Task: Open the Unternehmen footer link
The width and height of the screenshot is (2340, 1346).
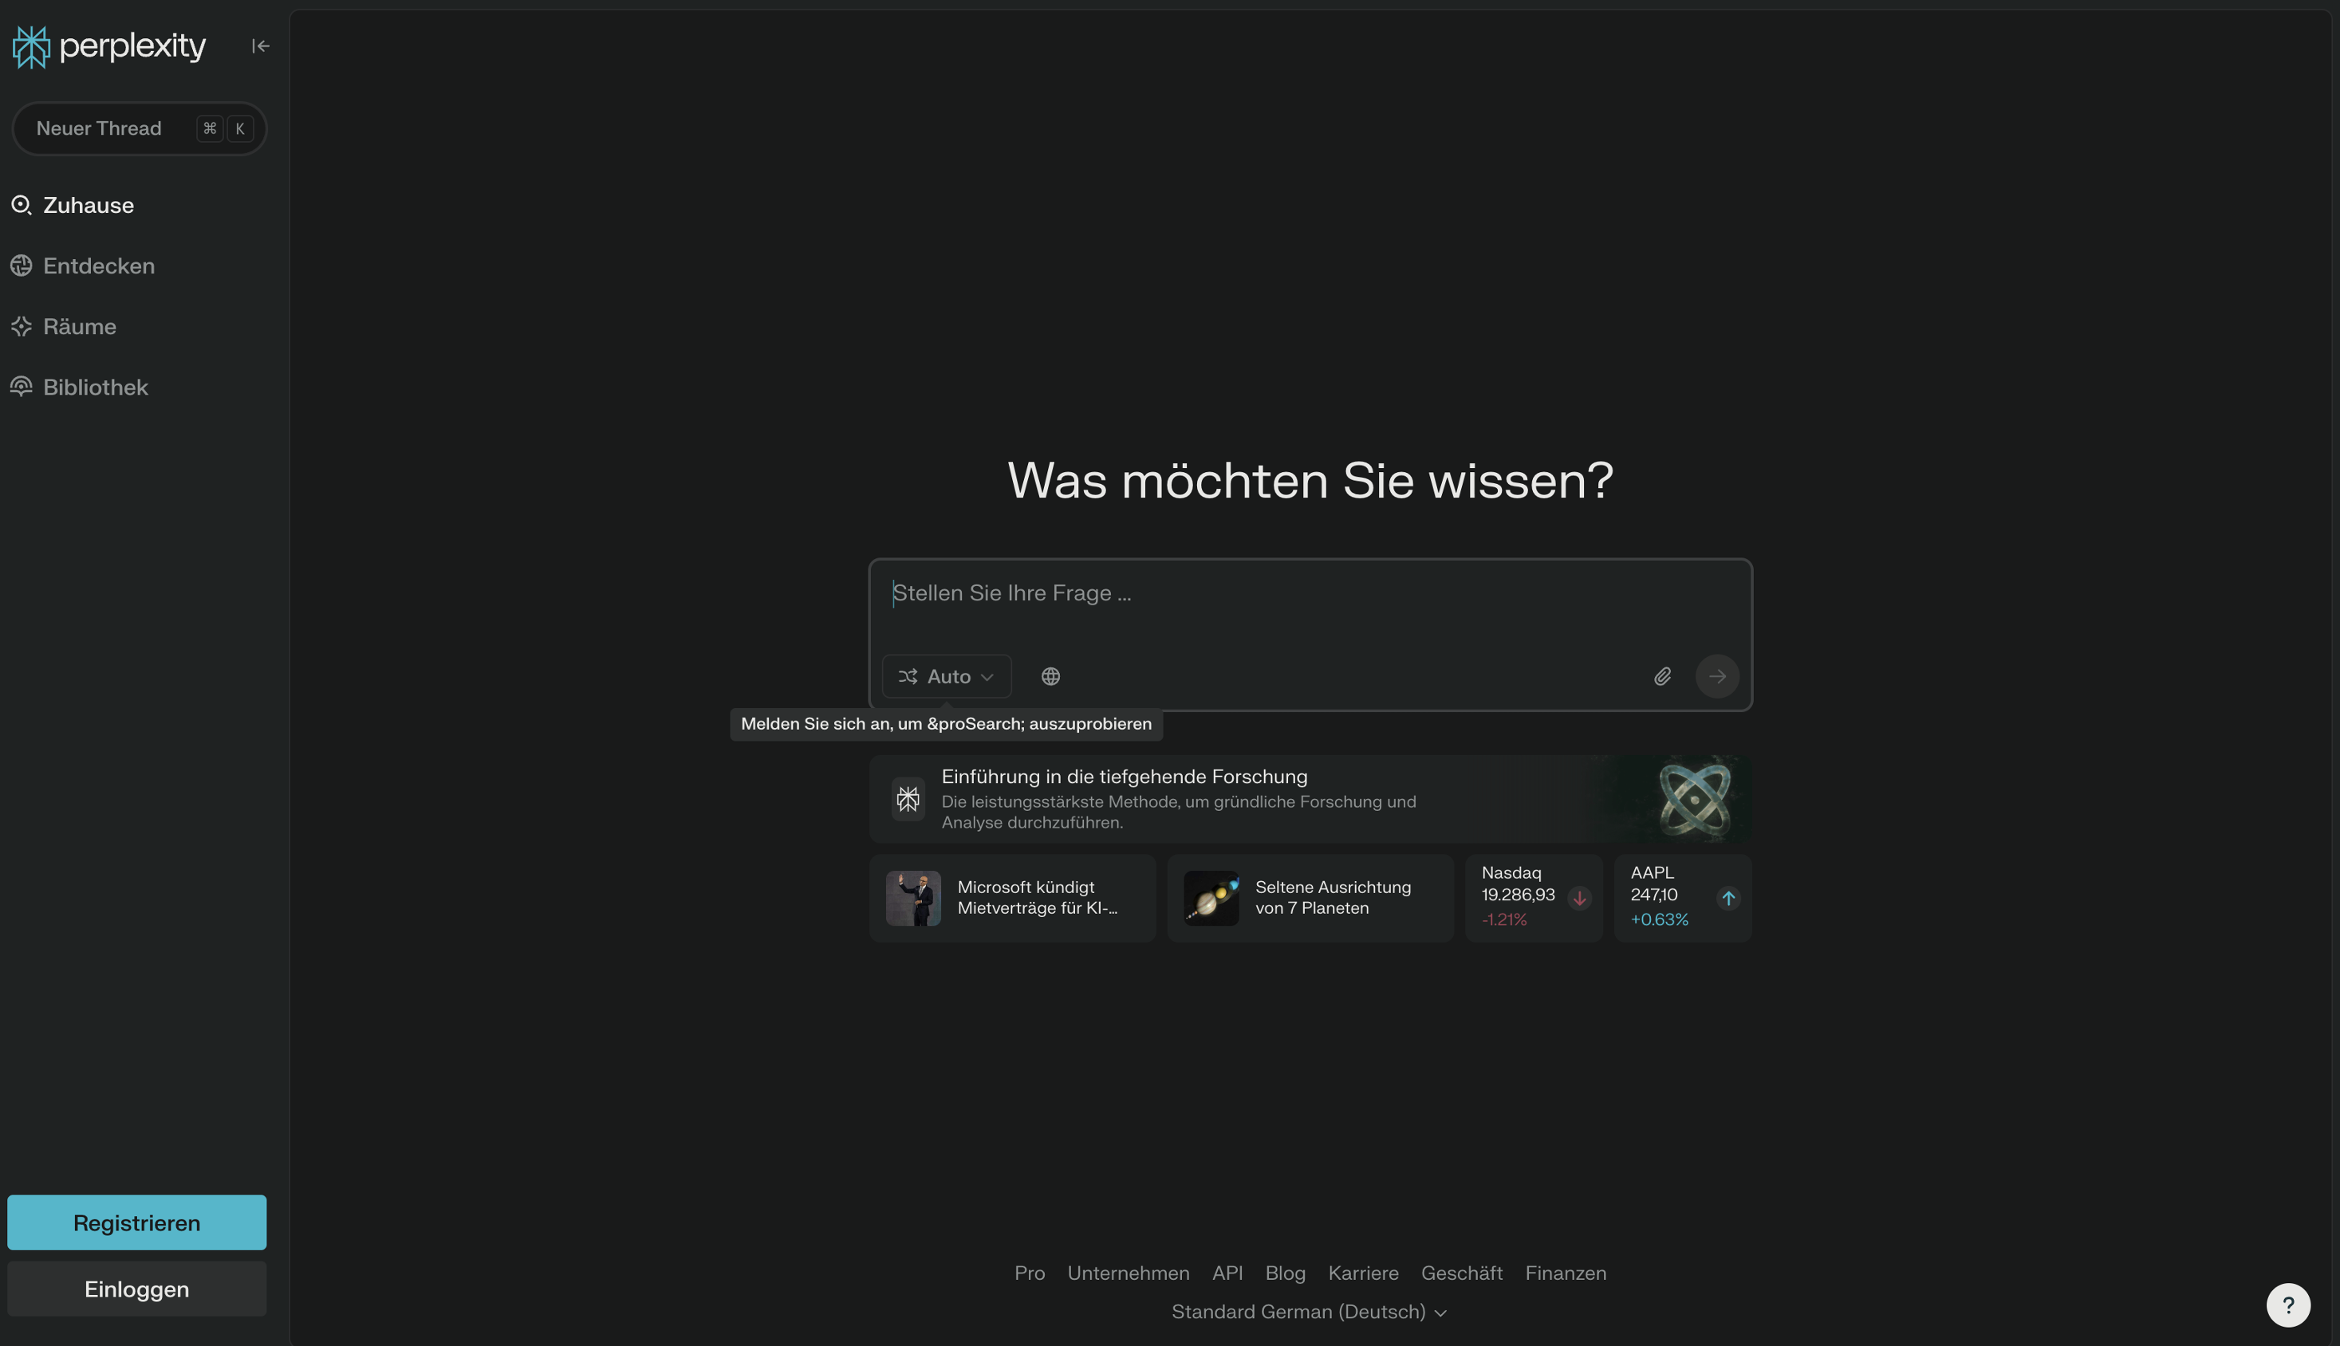Action: 1128,1273
